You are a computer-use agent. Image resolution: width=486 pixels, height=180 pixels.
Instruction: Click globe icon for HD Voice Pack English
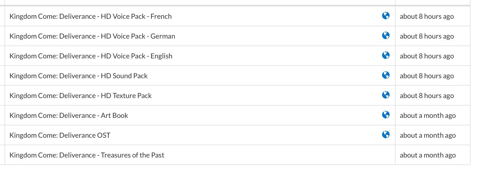click(386, 55)
